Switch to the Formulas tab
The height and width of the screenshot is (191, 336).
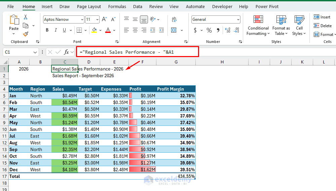tap(117, 7)
